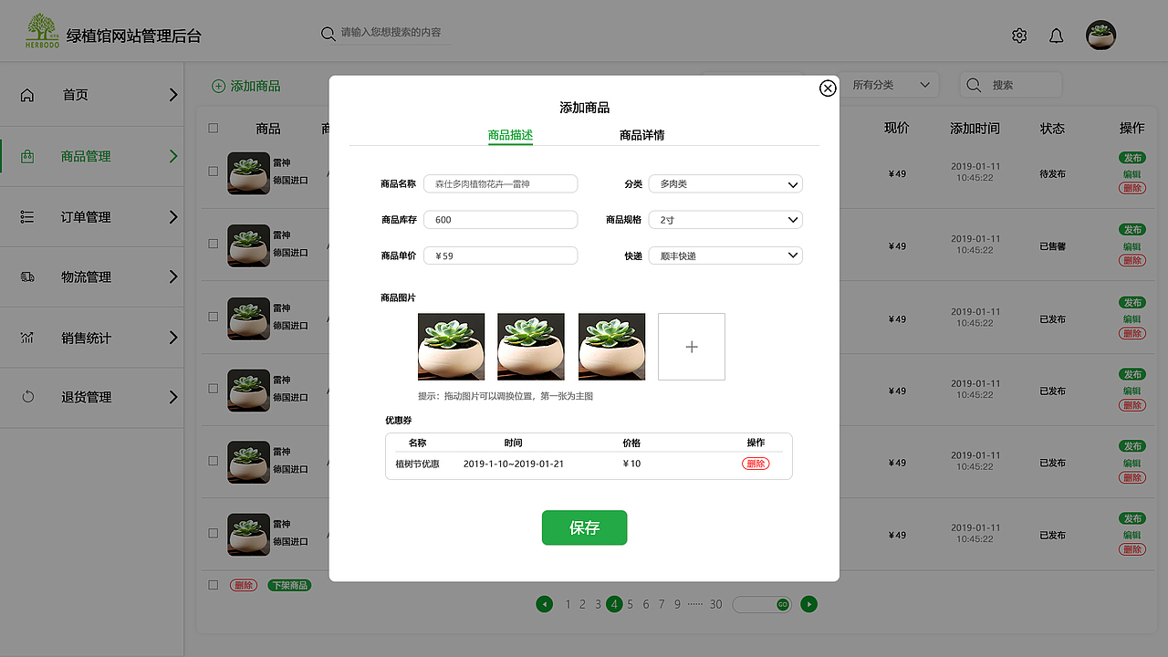Viewport: 1168px width, 657px height.
Task: Open the 首页 home icon in sidebar
Action: (26, 94)
